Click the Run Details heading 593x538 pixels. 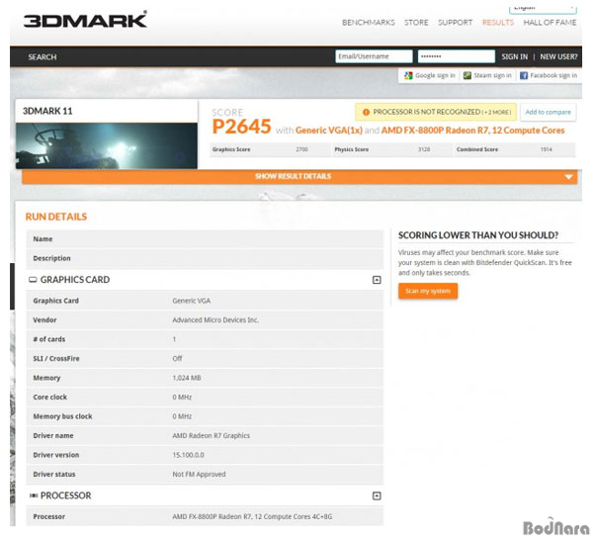pos(56,217)
